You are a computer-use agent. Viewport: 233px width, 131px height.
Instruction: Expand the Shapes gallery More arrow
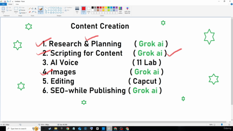63,13
